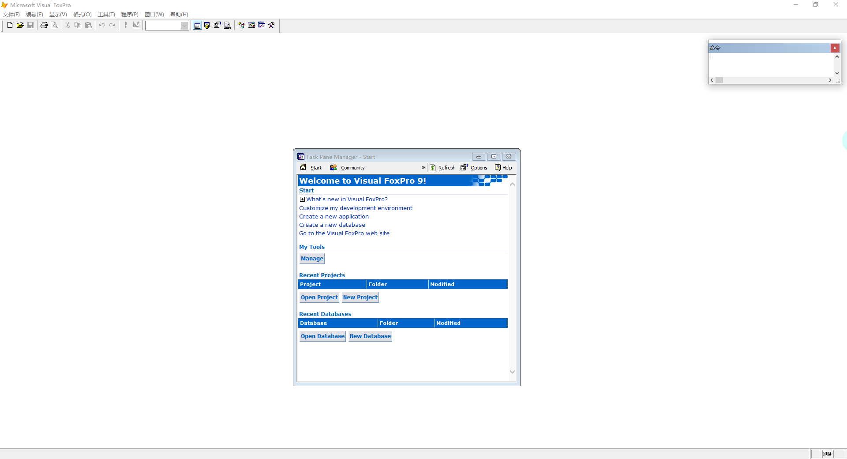Click the Run (!) icon on the toolbar
The image size is (847, 459).
pyautogui.click(x=125, y=25)
